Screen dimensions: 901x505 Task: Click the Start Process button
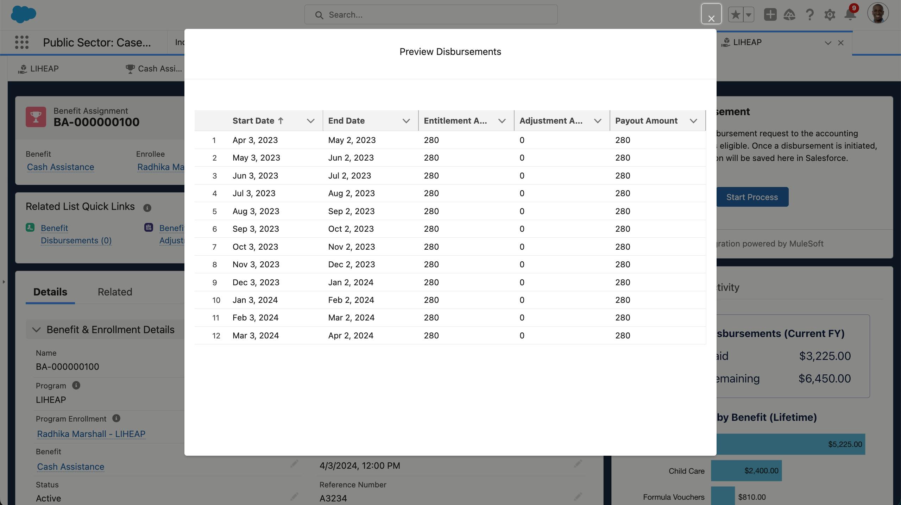(x=752, y=197)
